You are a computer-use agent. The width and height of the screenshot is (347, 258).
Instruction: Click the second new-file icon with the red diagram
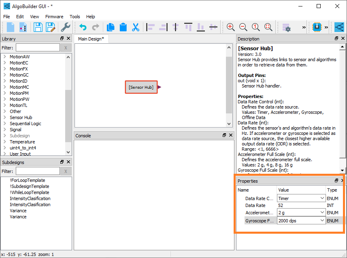tap(23, 27)
